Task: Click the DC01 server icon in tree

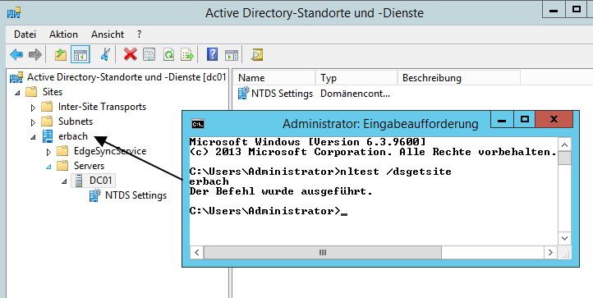Action: pyautogui.click(x=78, y=181)
